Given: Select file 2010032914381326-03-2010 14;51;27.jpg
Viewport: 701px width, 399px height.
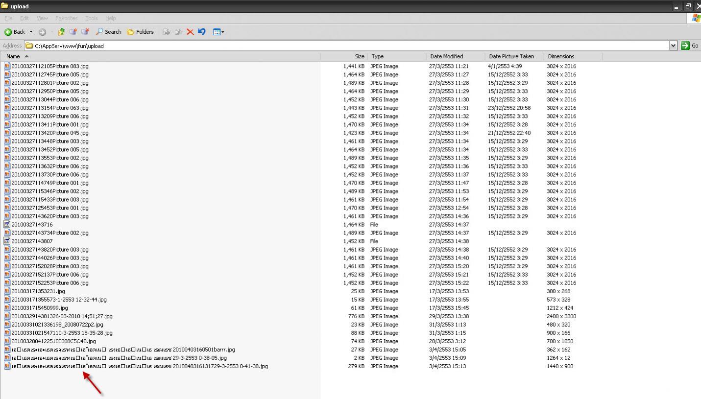Looking at the screenshot, I should (62, 316).
